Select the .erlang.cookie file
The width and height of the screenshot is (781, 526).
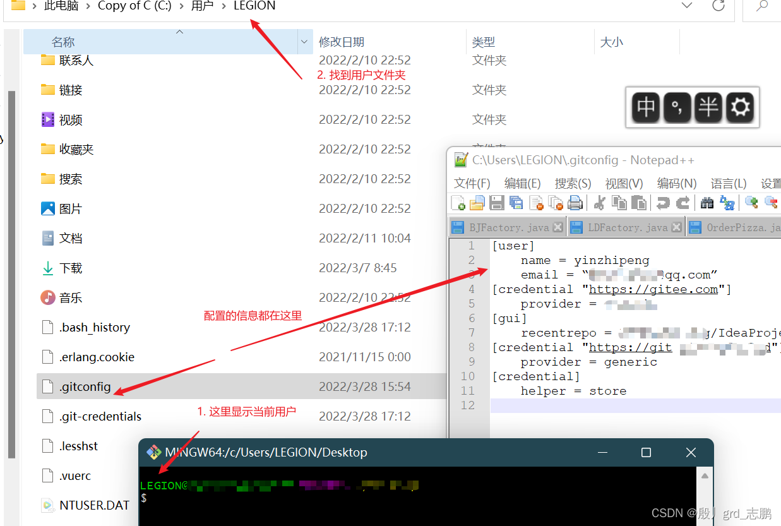pos(97,357)
